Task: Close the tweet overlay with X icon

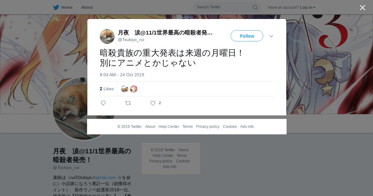Action: (x=362, y=7)
